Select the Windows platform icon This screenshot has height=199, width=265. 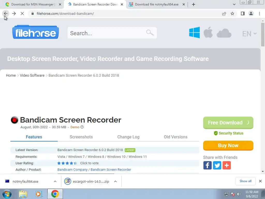coord(194,32)
